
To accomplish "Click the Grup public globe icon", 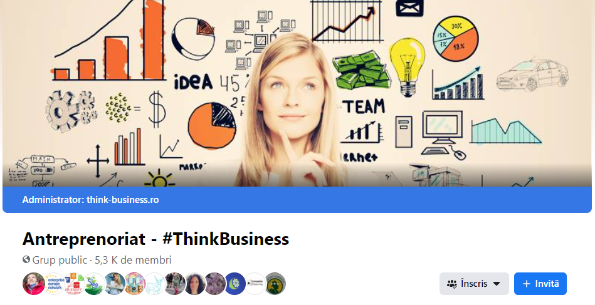I will 26,259.
